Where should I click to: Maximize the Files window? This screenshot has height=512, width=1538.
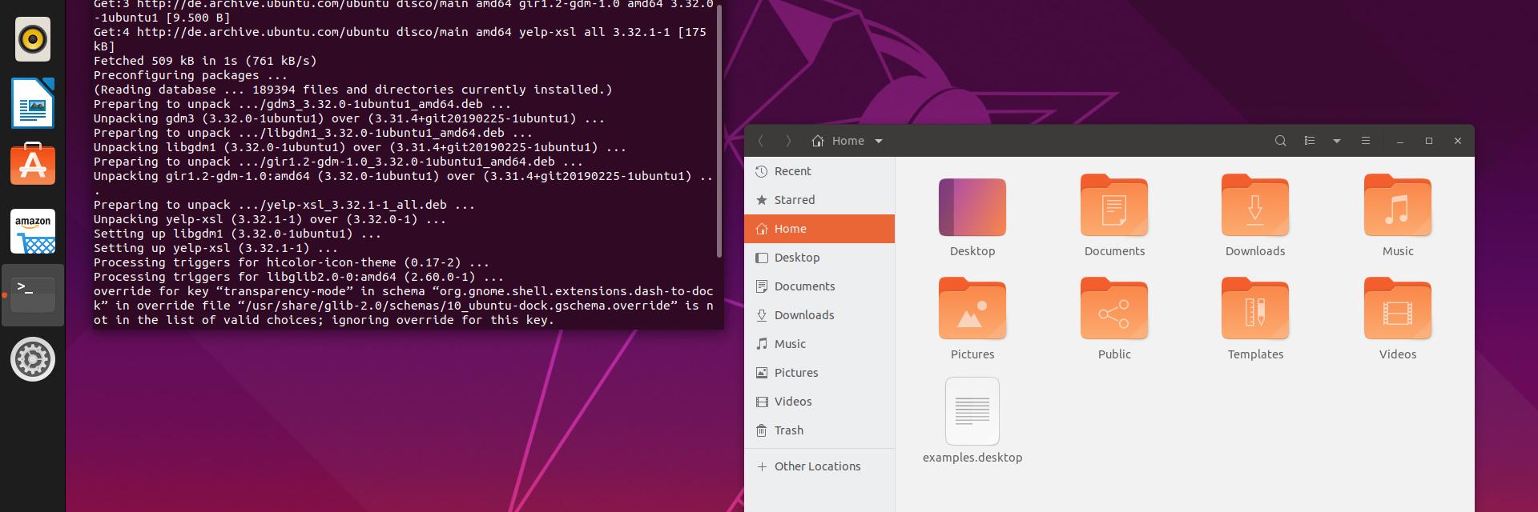[x=1429, y=141]
